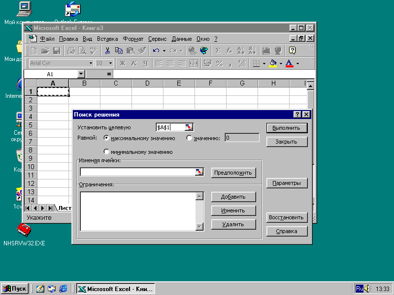Click the Paste Function fx icon
The image size is (394, 295).
pos(229,51)
